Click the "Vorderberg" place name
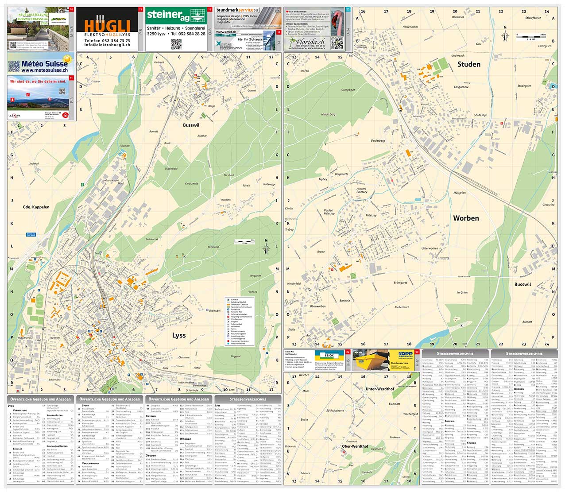Screen dimensions: 565x492 click(x=378, y=140)
